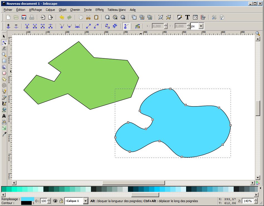264x206 pixels.
Task: Click the zoom percentage field 140%
Action: tap(248, 201)
